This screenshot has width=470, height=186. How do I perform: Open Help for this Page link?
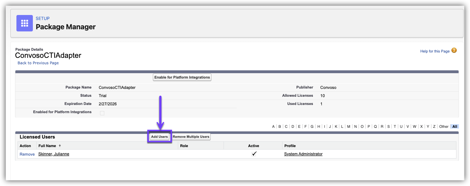(x=435, y=51)
